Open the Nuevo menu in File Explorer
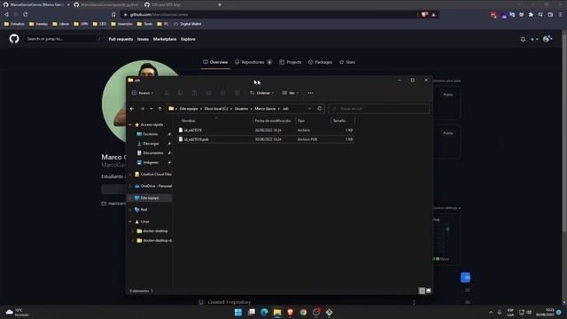Image resolution: width=567 pixels, height=319 pixels. click(143, 93)
